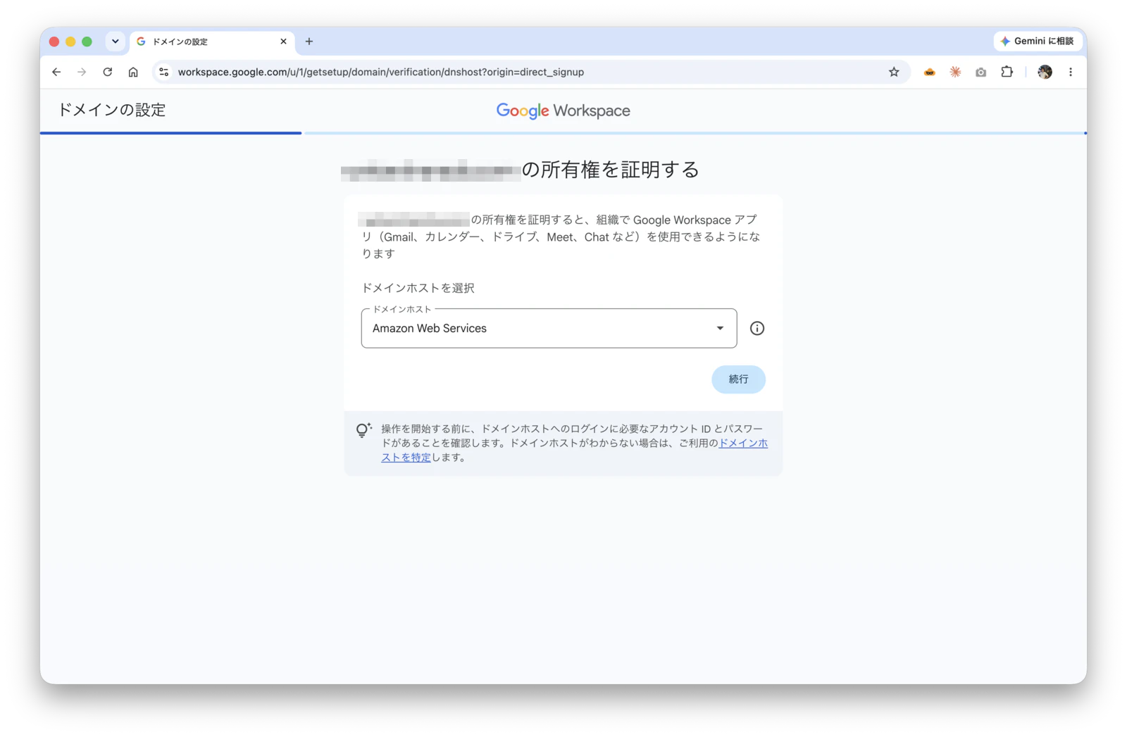This screenshot has height=737, width=1127.
Task: Click the info icon beside domain host
Action: 757,328
